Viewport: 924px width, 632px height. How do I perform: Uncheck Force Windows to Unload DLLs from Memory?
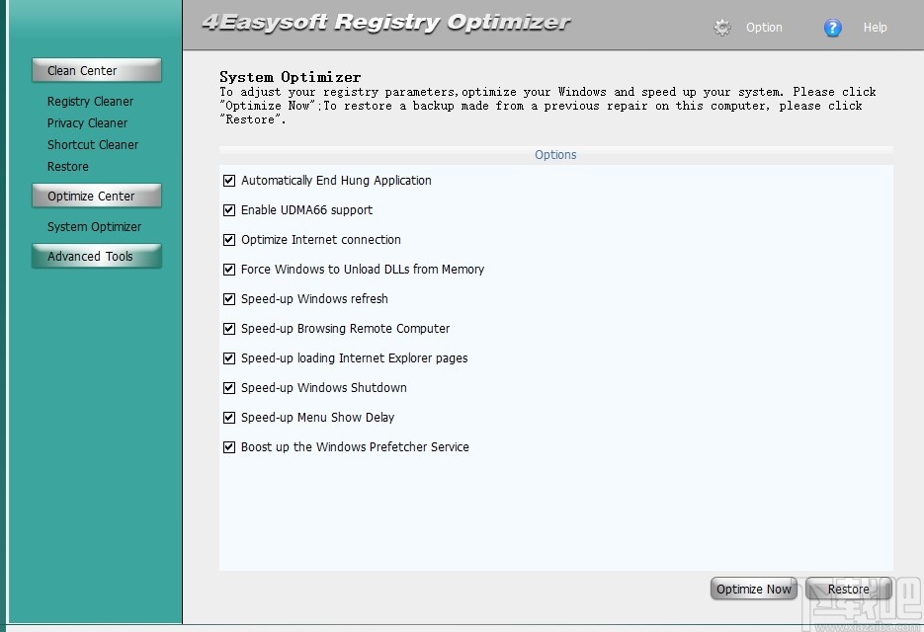tap(228, 269)
